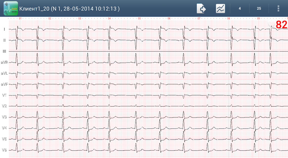Open the export record icon

pos(202,8)
